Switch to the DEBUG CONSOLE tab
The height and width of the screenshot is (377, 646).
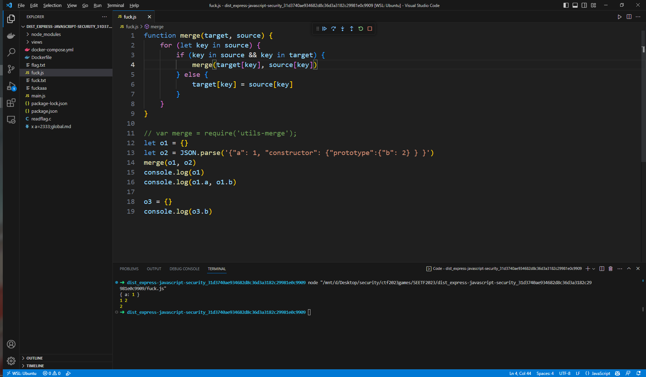184,269
